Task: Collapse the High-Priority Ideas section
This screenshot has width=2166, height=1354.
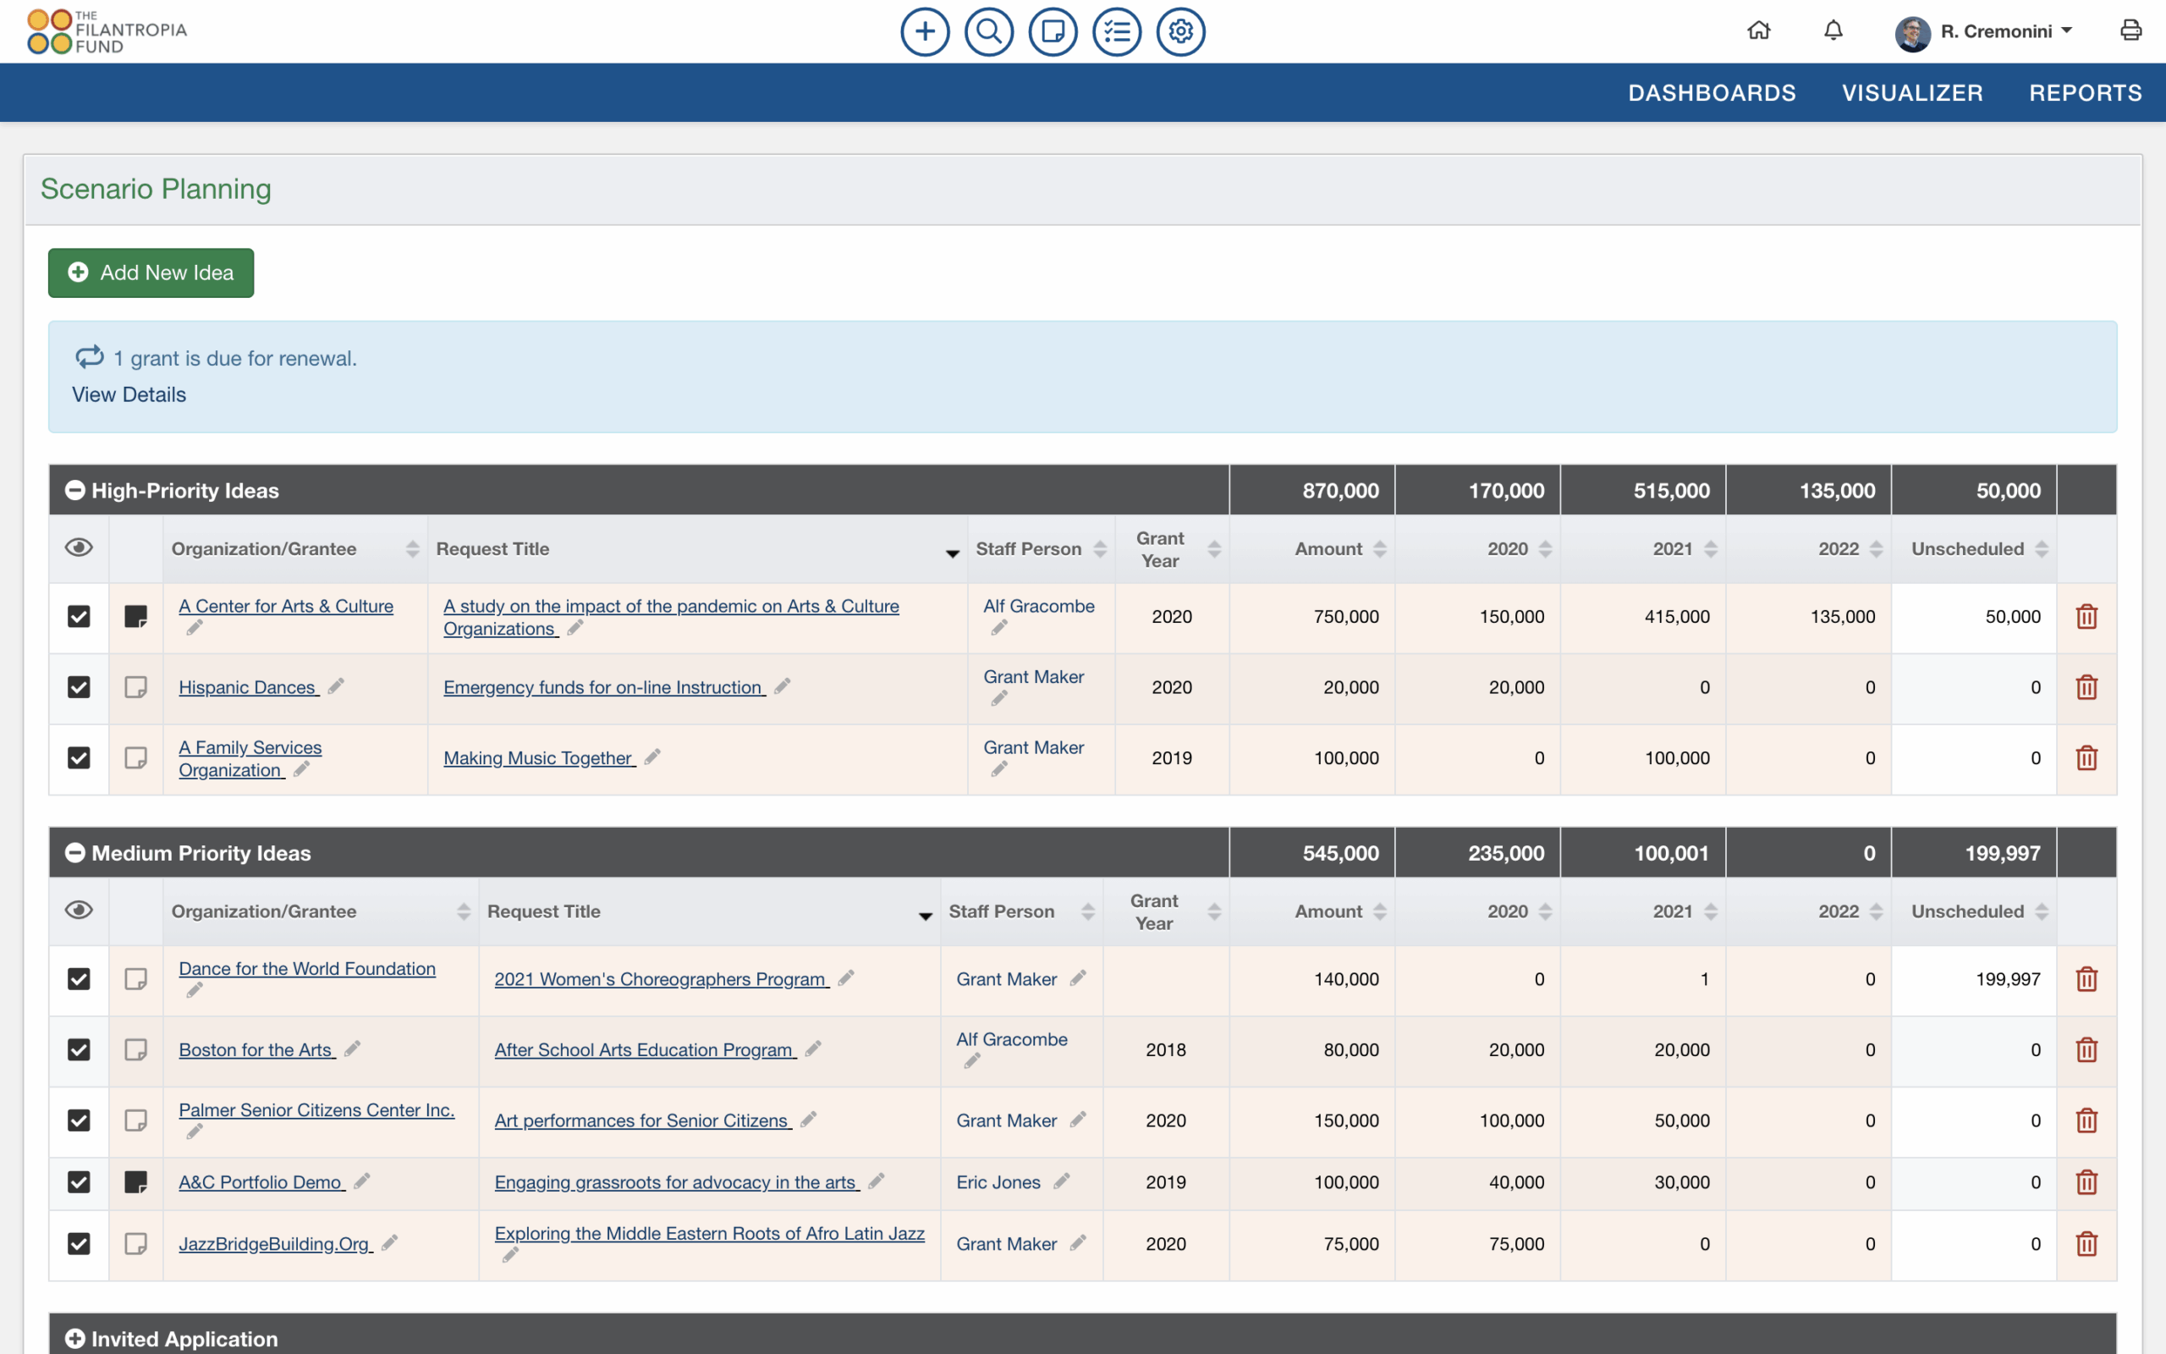Action: coord(75,490)
